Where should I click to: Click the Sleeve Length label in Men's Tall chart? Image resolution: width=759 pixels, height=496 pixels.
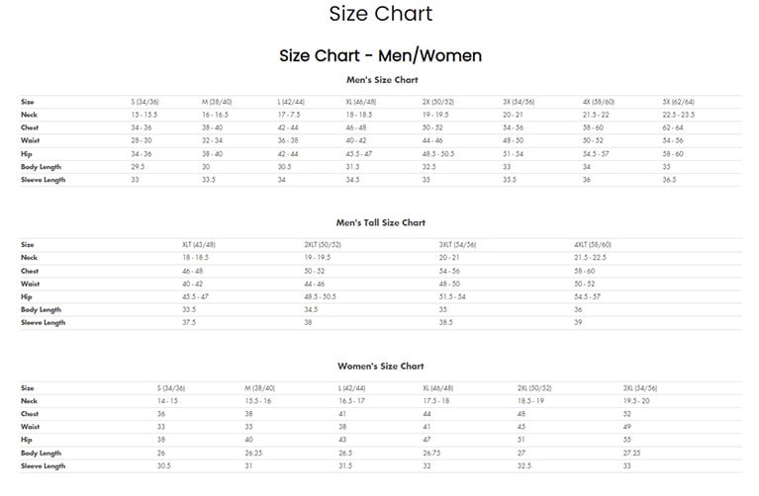pyautogui.click(x=43, y=323)
